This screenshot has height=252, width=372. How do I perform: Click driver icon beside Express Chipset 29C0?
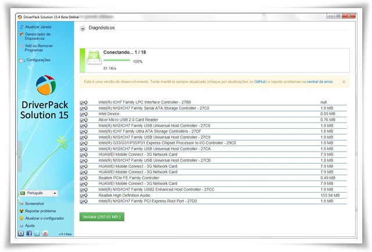(86, 143)
